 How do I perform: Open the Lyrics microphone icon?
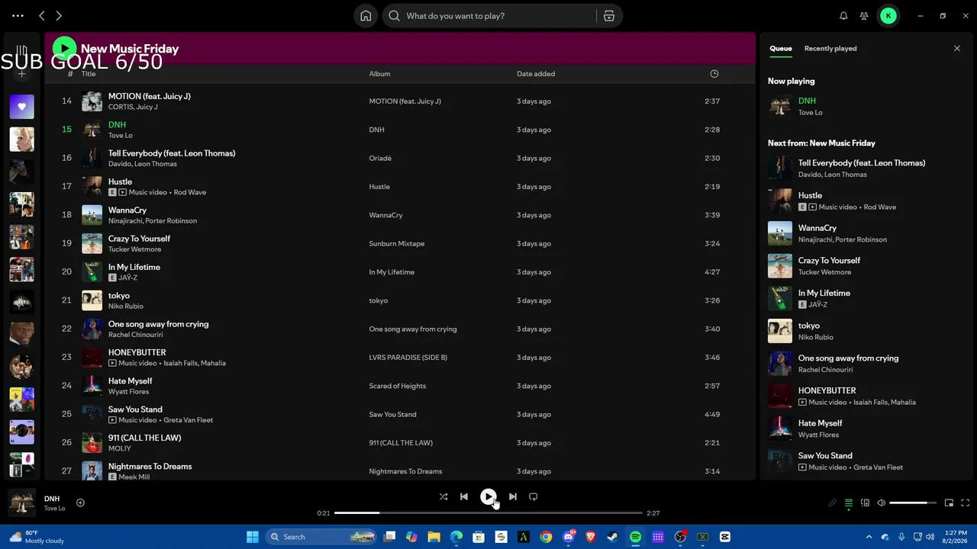833,503
